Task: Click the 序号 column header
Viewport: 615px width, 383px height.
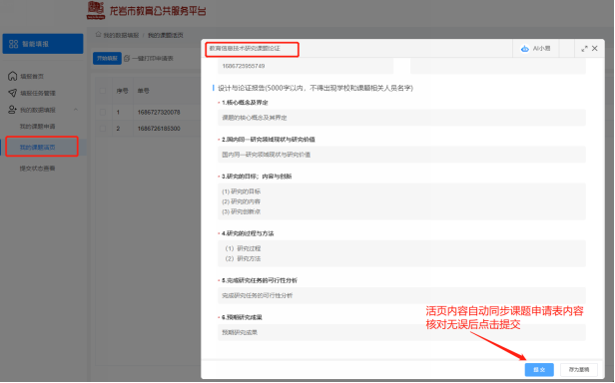Action: click(x=122, y=91)
